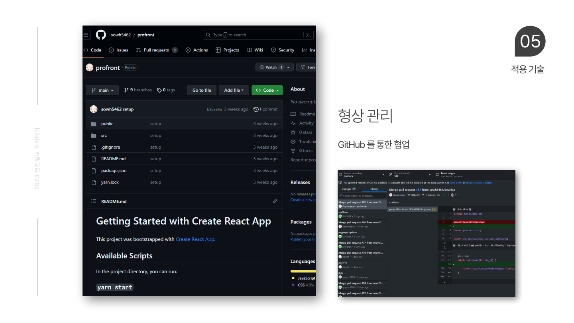This screenshot has width=574, height=323.
Task: Click the .gitignore file icon
Action: (x=94, y=147)
